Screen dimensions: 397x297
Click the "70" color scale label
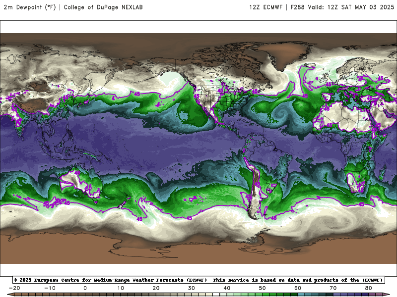(x=333, y=288)
